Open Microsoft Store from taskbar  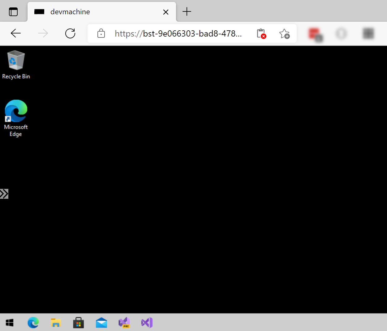click(x=79, y=323)
